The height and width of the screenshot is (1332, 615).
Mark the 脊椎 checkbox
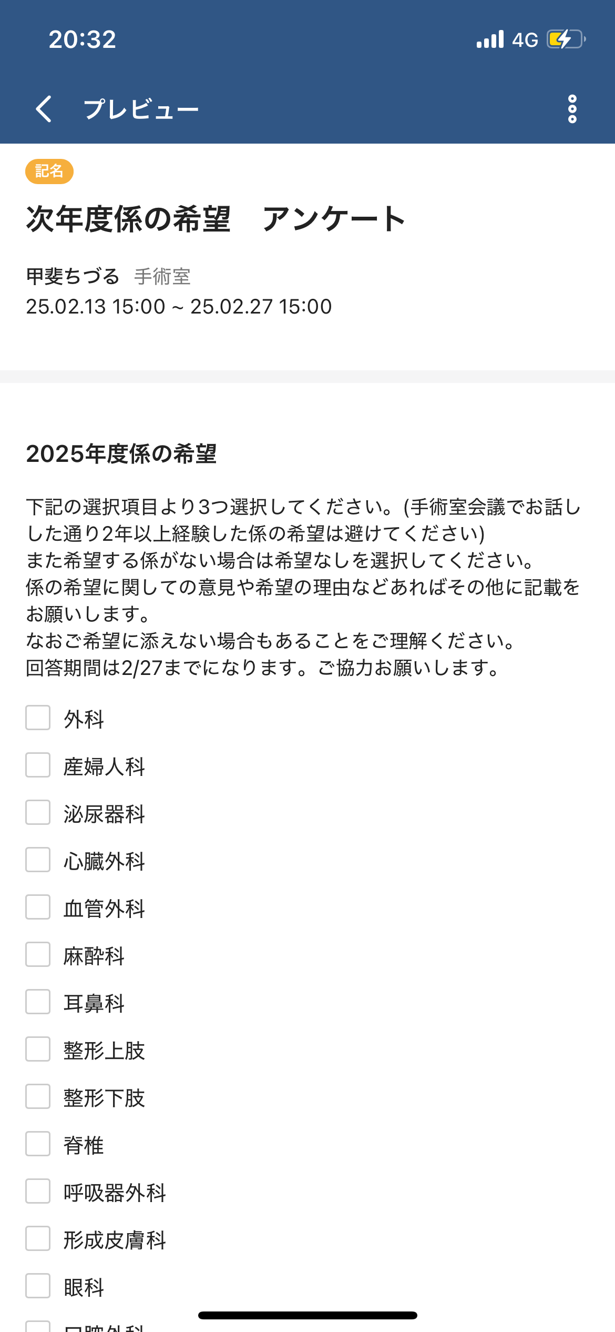[x=38, y=1144]
